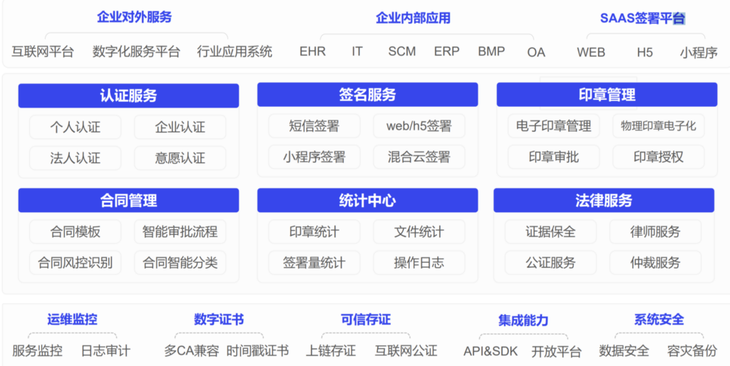Image resolution: width=730 pixels, height=366 pixels.
Task: Select web/h5签署 signing option
Action: [x=419, y=127]
